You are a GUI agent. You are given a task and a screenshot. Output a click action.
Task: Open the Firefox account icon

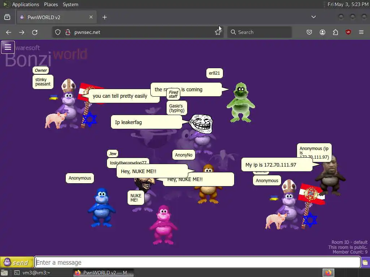(x=322, y=32)
